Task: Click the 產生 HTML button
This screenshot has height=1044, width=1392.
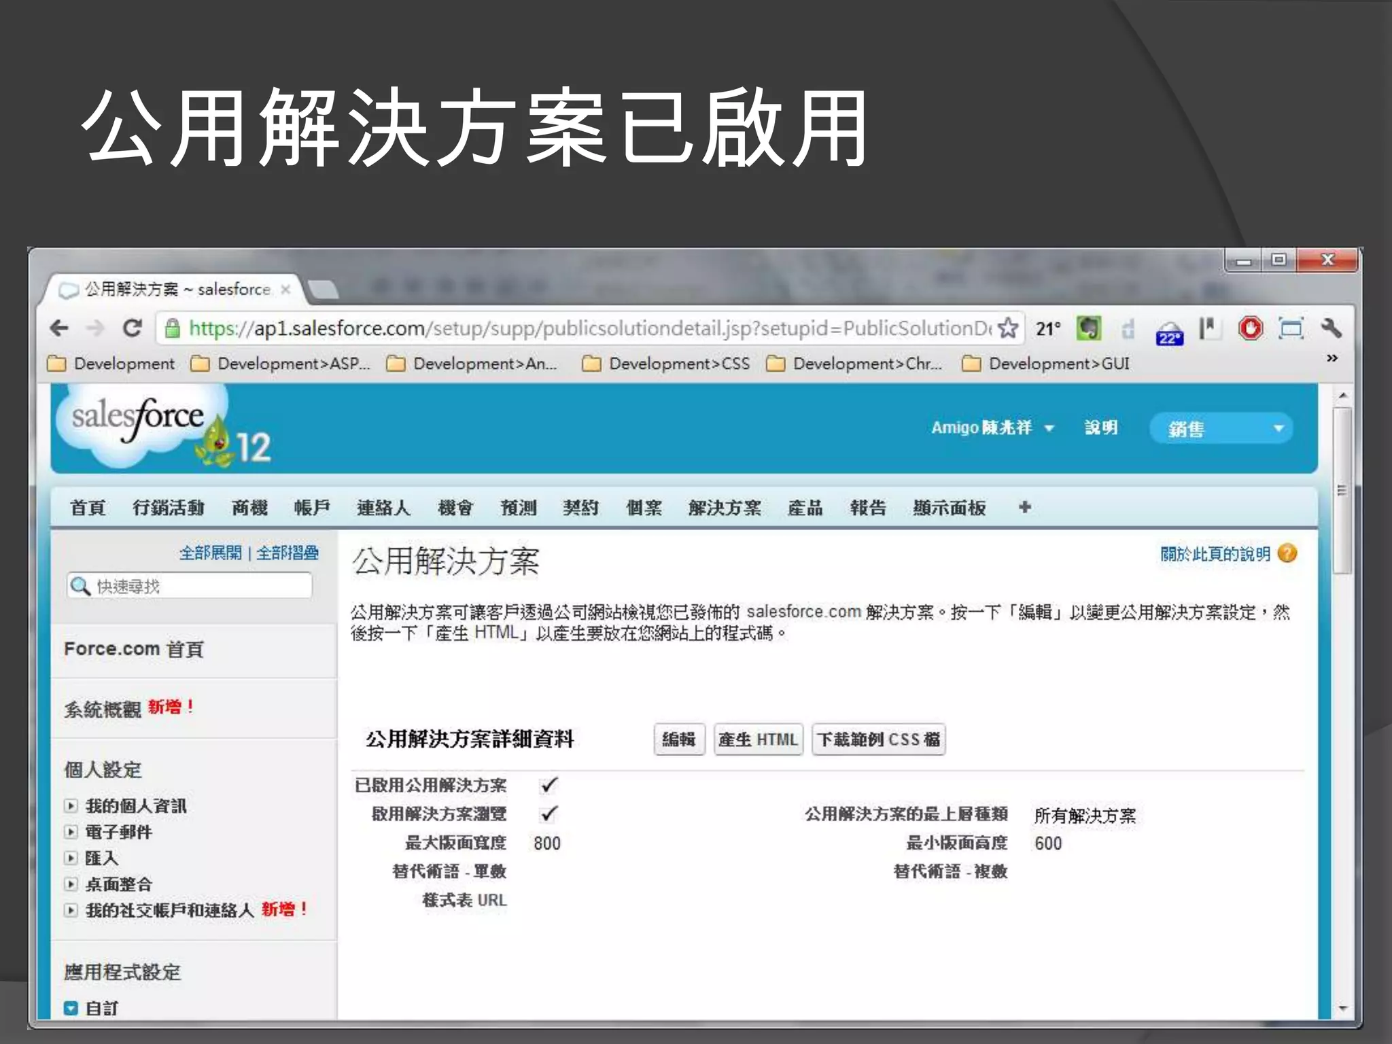Action: tap(758, 739)
